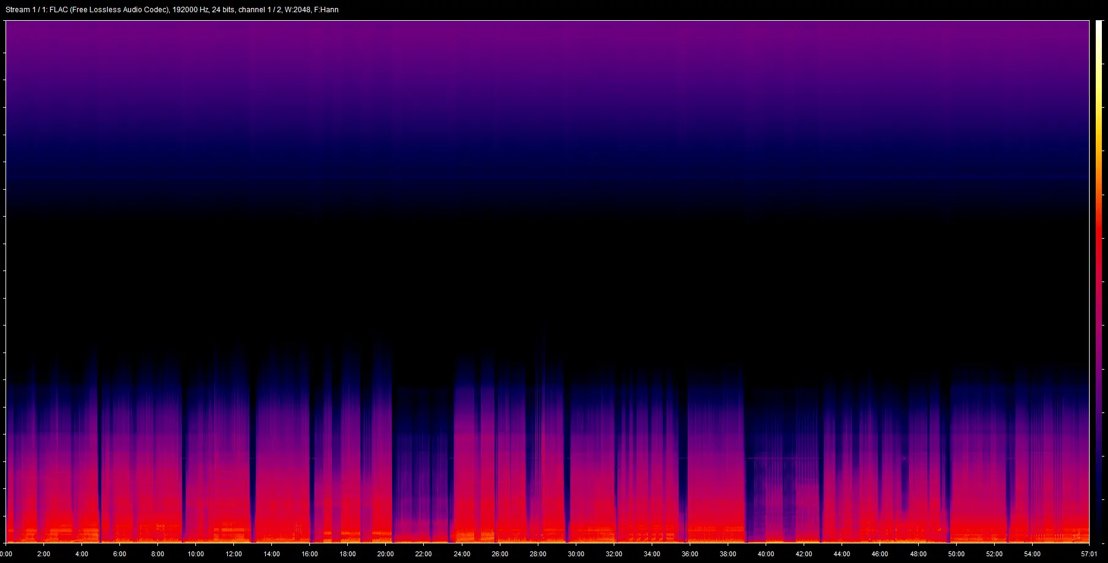Click the 52:00 time axis label

pos(994,554)
